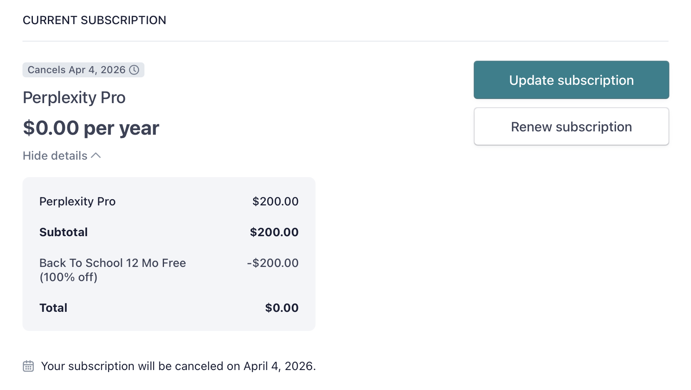Image resolution: width=691 pixels, height=390 pixels.
Task: Click the Cancels Apr 4, 2026 badge
Action: [x=83, y=70]
